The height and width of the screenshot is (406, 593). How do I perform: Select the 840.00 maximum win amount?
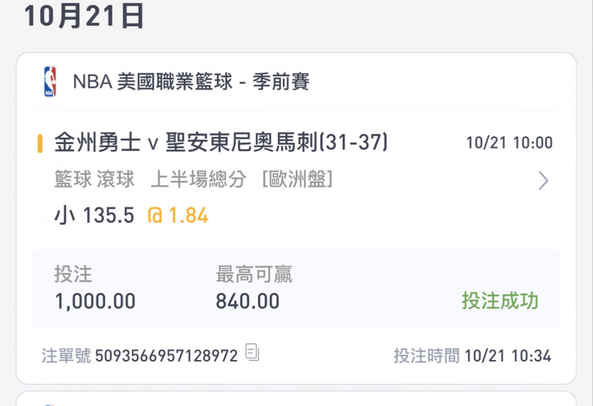point(248,301)
